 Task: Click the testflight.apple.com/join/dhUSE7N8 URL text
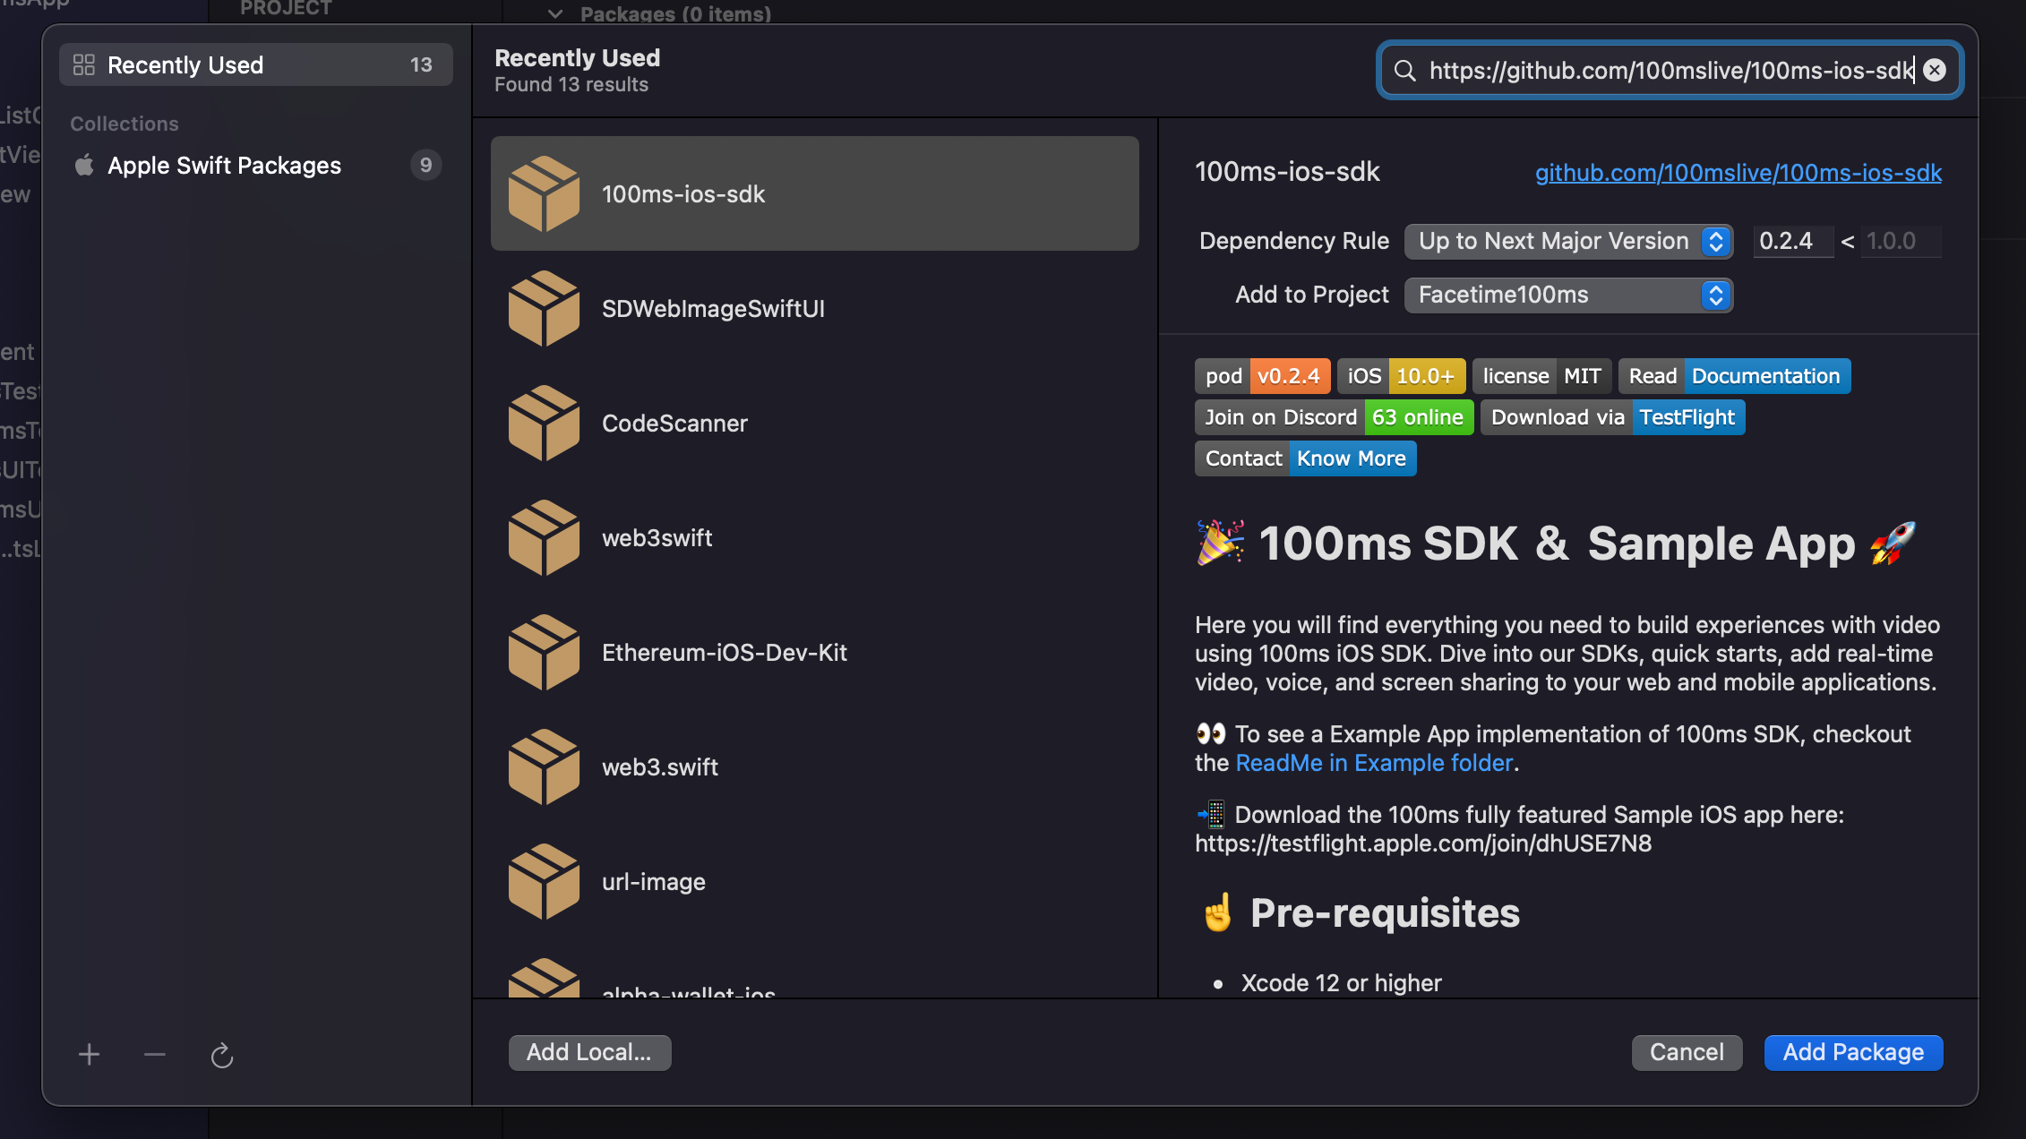click(x=1423, y=844)
